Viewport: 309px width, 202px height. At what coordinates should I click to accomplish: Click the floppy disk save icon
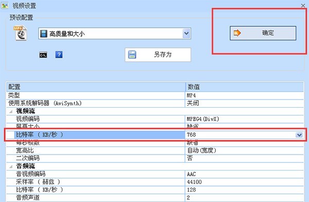click(132, 55)
